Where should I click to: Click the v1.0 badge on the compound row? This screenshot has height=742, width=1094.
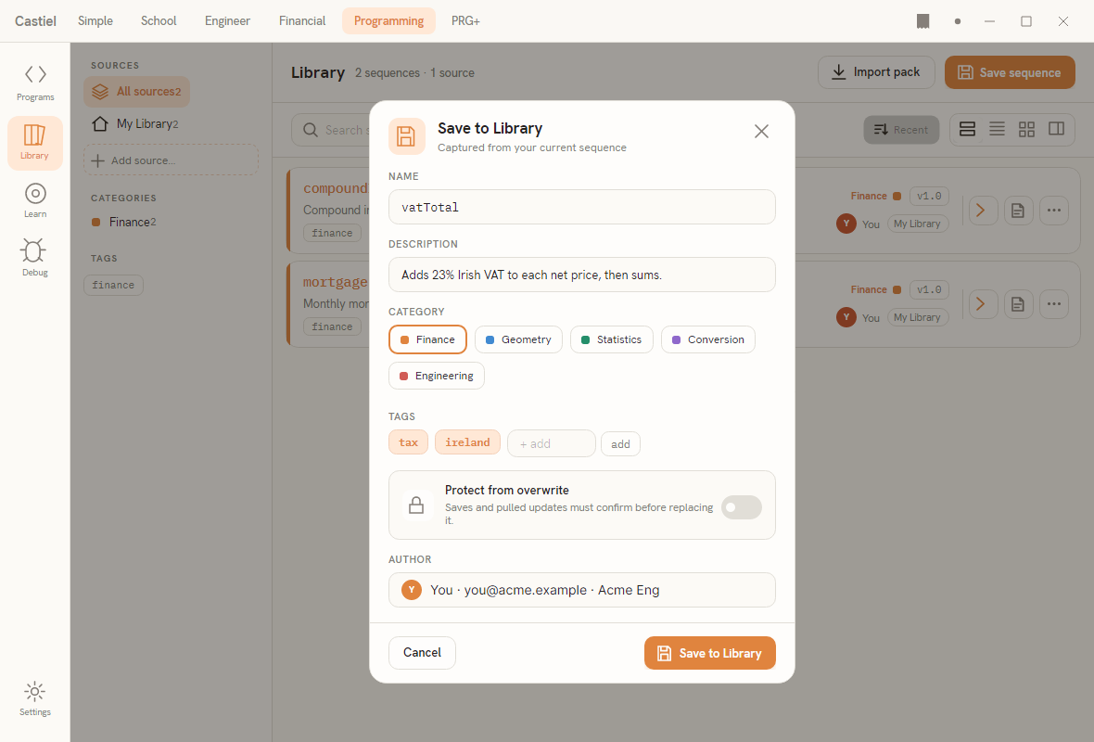point(929,196)
